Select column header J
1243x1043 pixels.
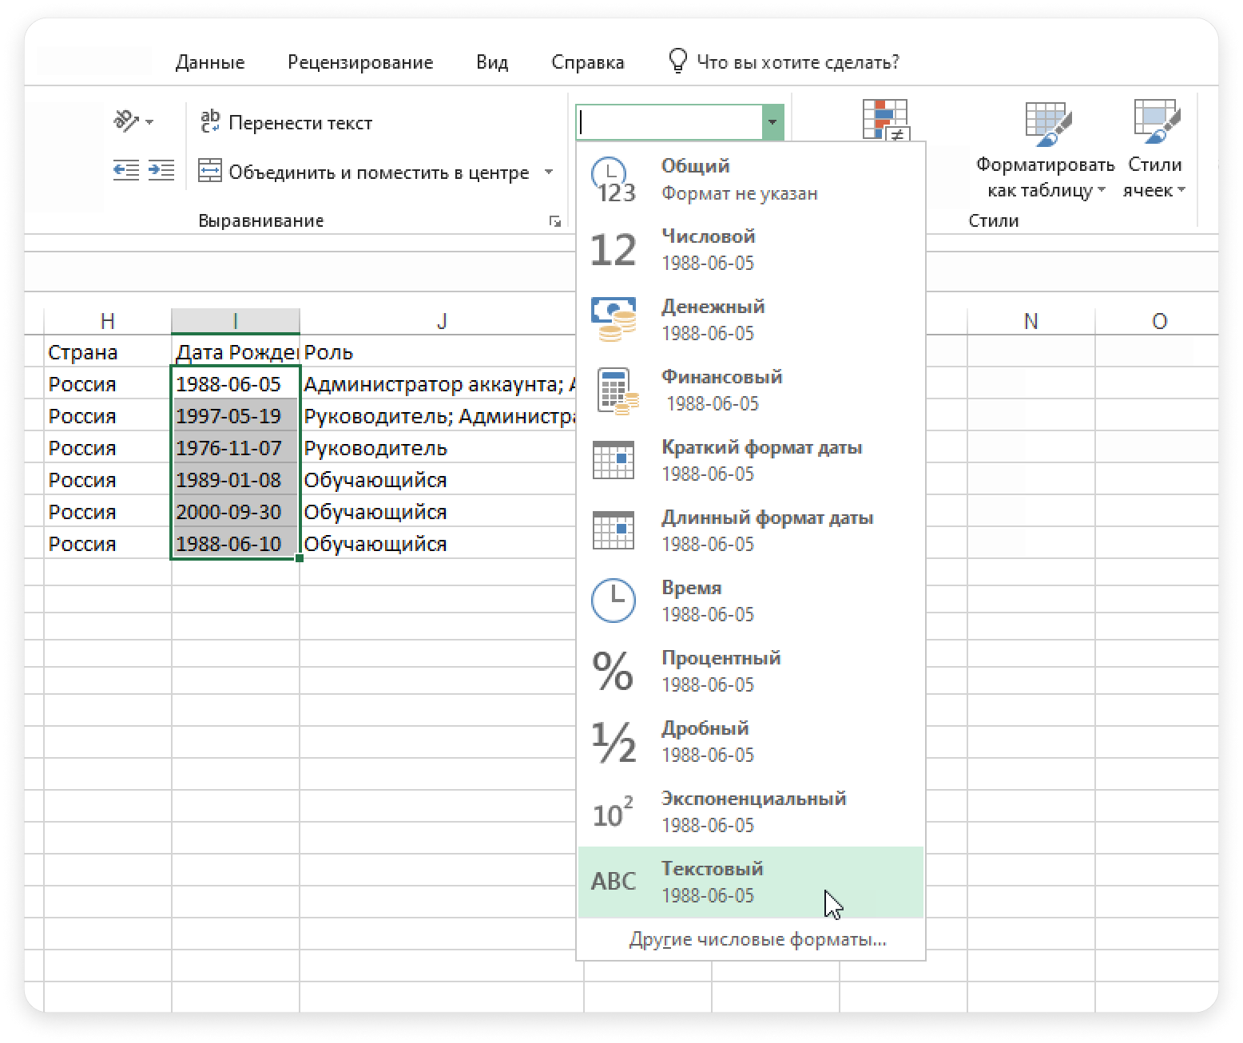(442, 321)
